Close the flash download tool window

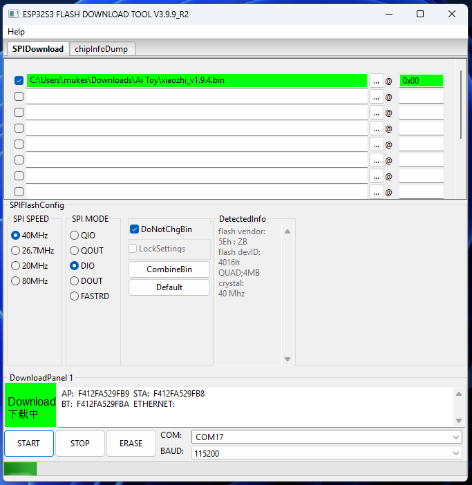(x=451, y=15)
